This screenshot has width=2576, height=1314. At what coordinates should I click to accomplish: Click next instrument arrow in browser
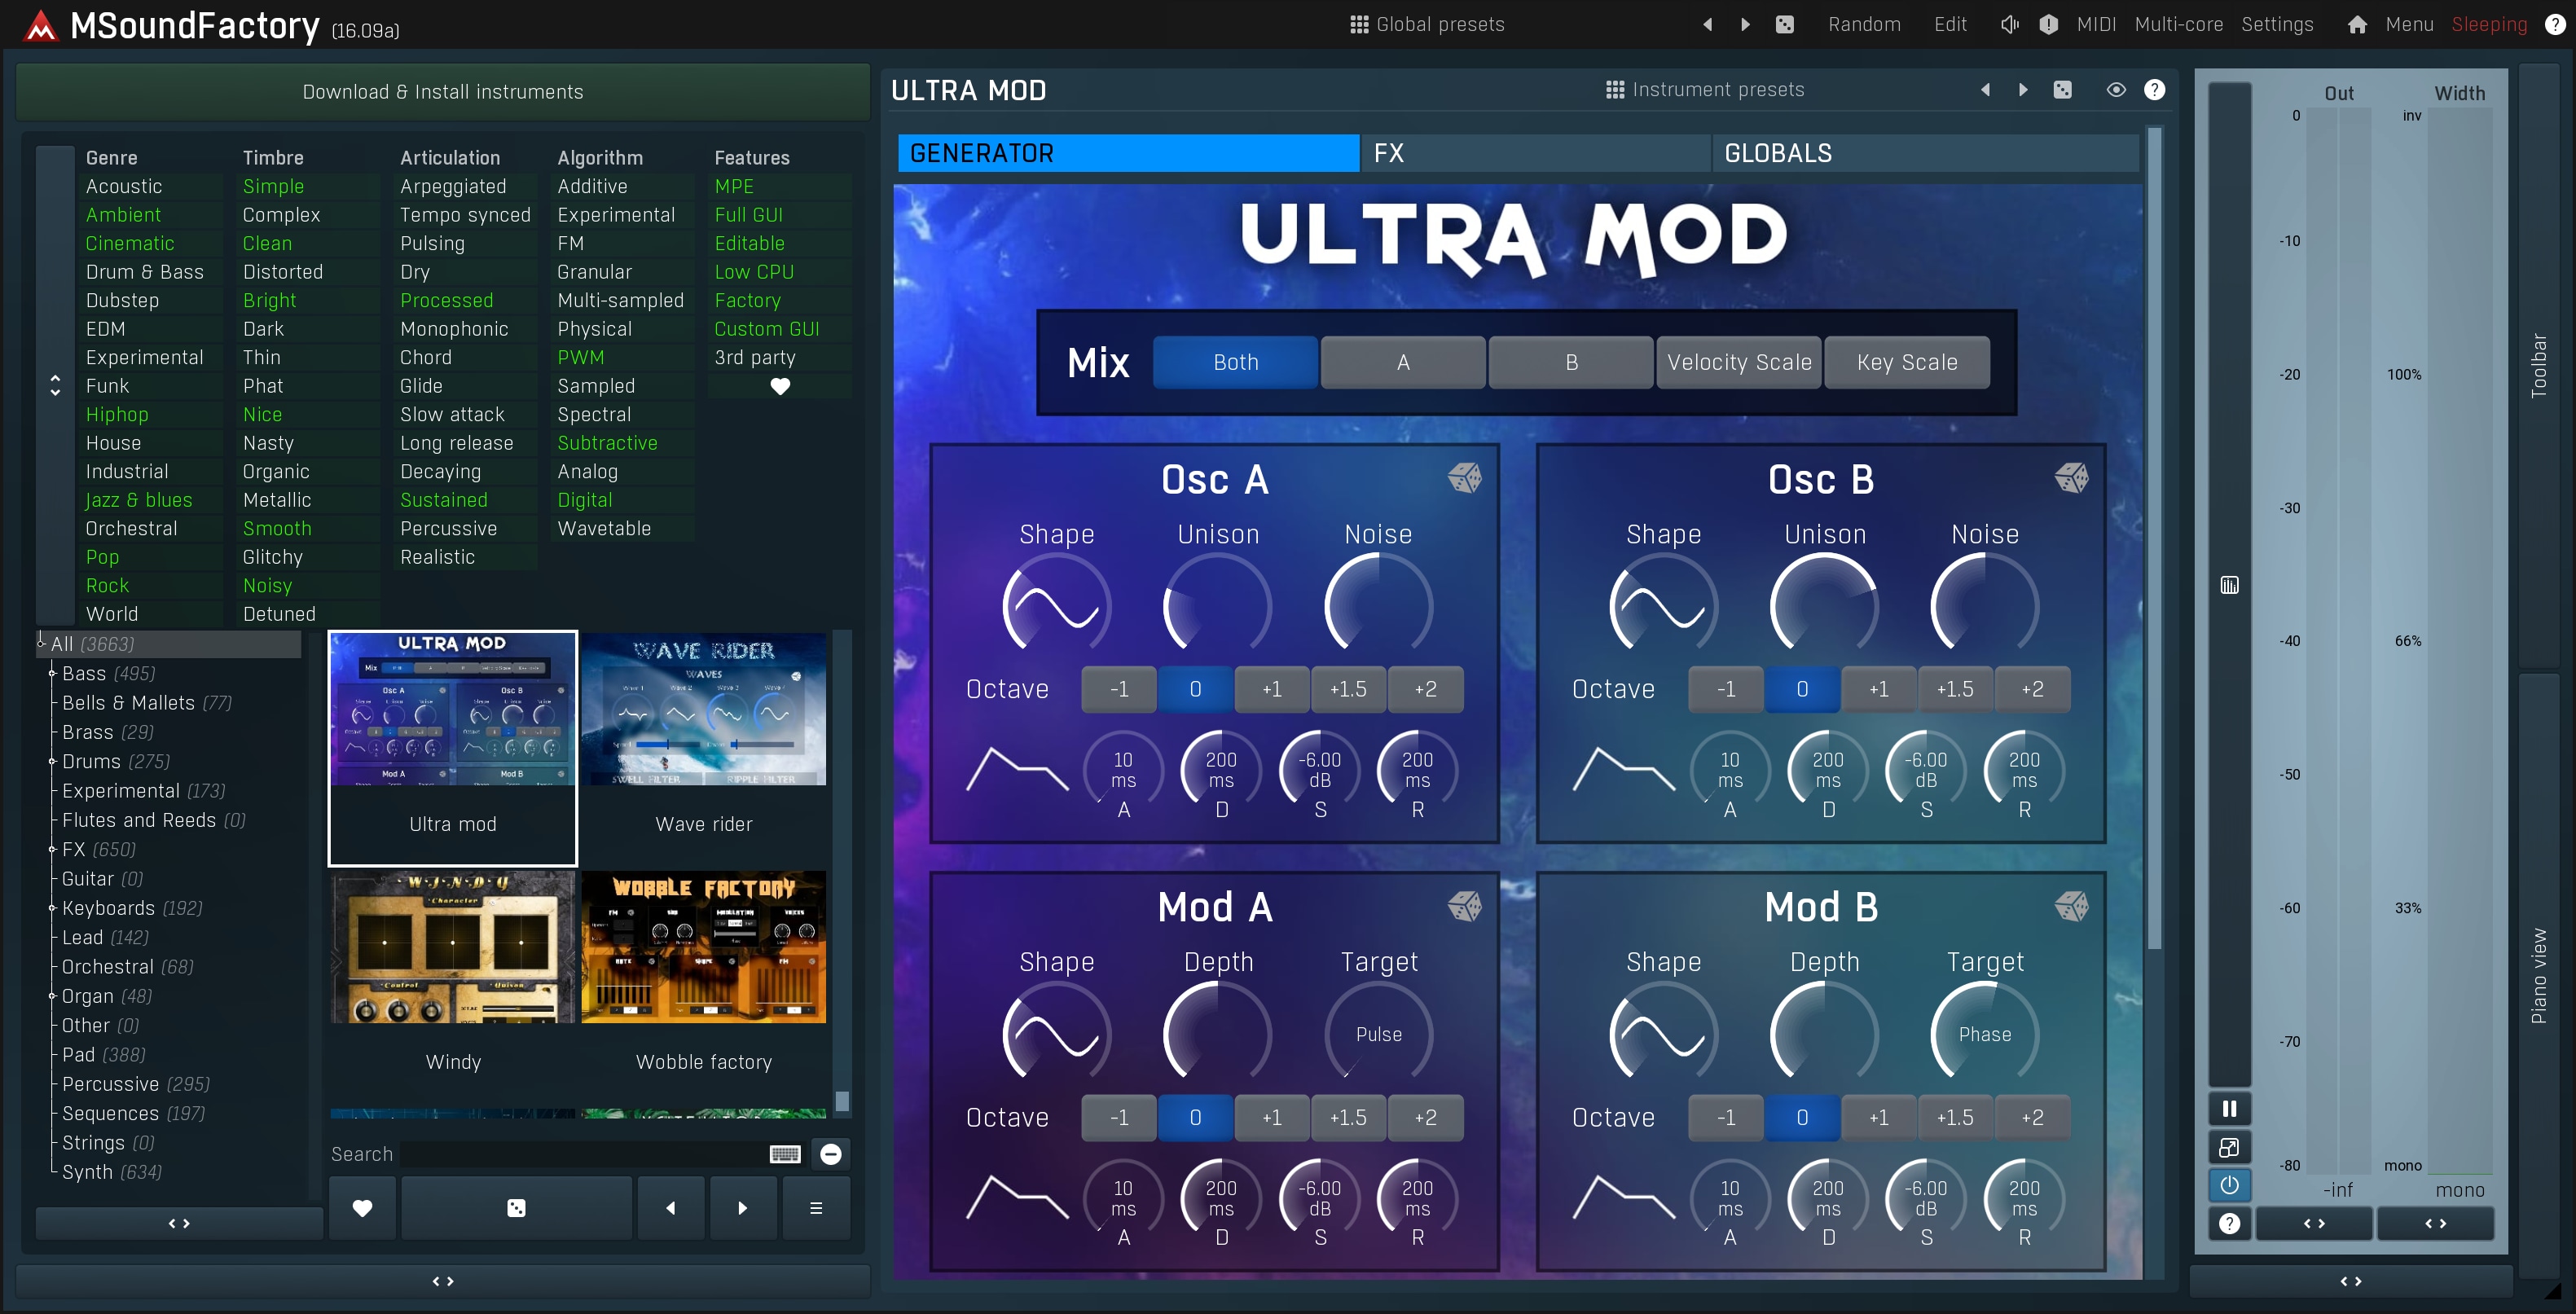tap(742, 1208)
